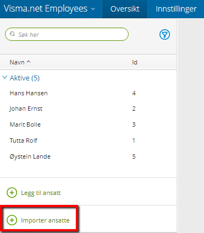Click Id value 1 in Tutta Rolf row
The height and width of the screenshot is (233, 204).
click(x=134, y=140)
